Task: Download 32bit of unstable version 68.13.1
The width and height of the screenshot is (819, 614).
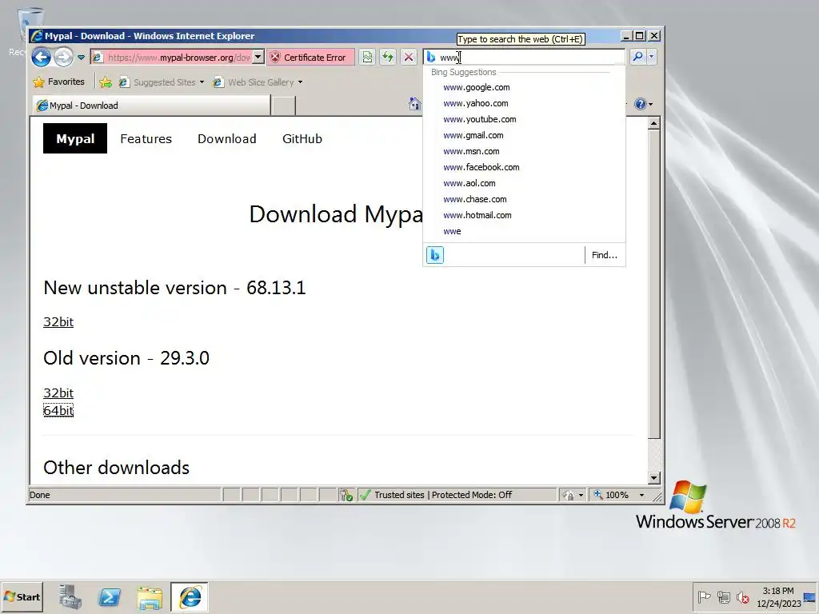Action: (x=58, y=321)
